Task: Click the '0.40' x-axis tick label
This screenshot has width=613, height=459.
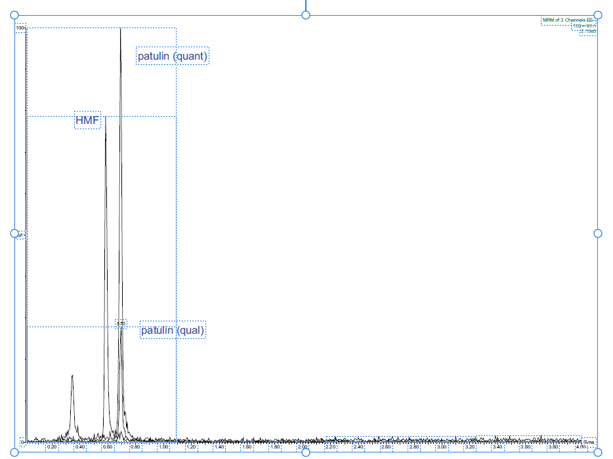Action: pos(80,447)
